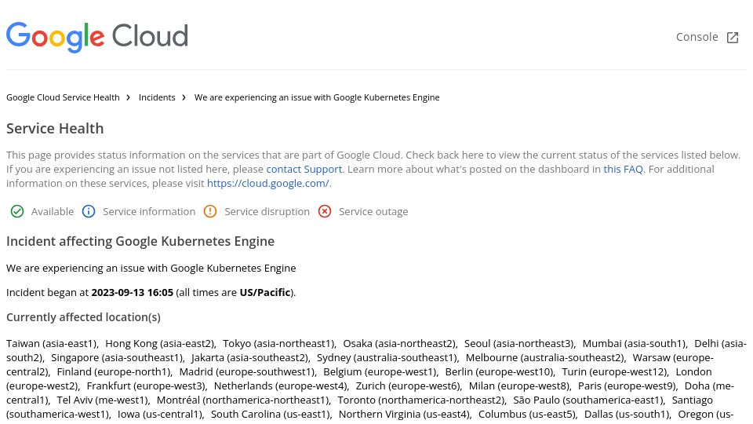Viewport: 753px width, 424px height.
Task: Click Tokyo (asia-northeast1) location
Action: 279,344
